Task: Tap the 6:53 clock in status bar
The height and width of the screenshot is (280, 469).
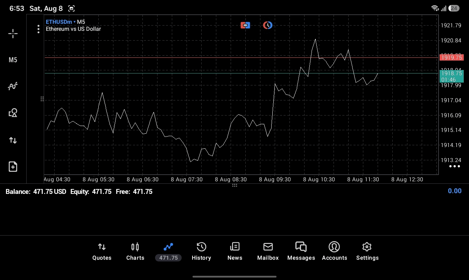Action: [17, 8]
